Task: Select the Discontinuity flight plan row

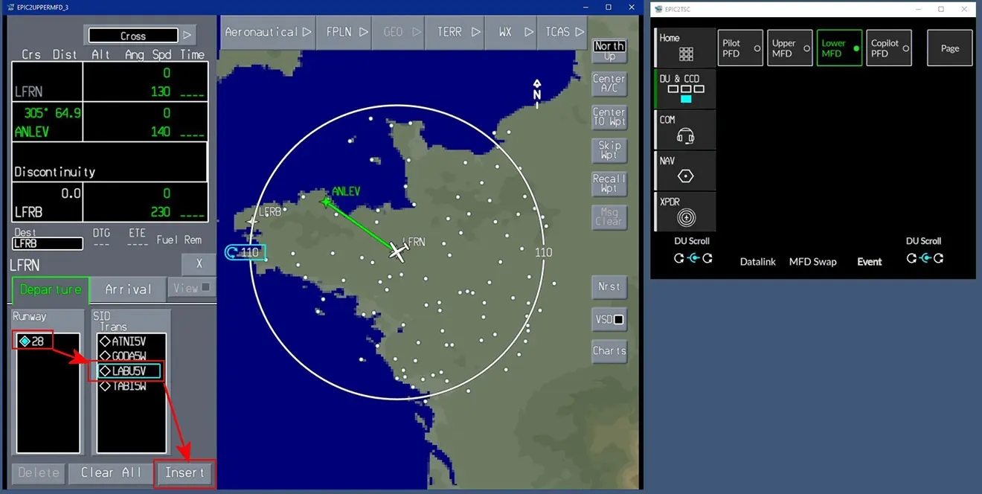Action: pyautogui.click(x=110, y=161)
